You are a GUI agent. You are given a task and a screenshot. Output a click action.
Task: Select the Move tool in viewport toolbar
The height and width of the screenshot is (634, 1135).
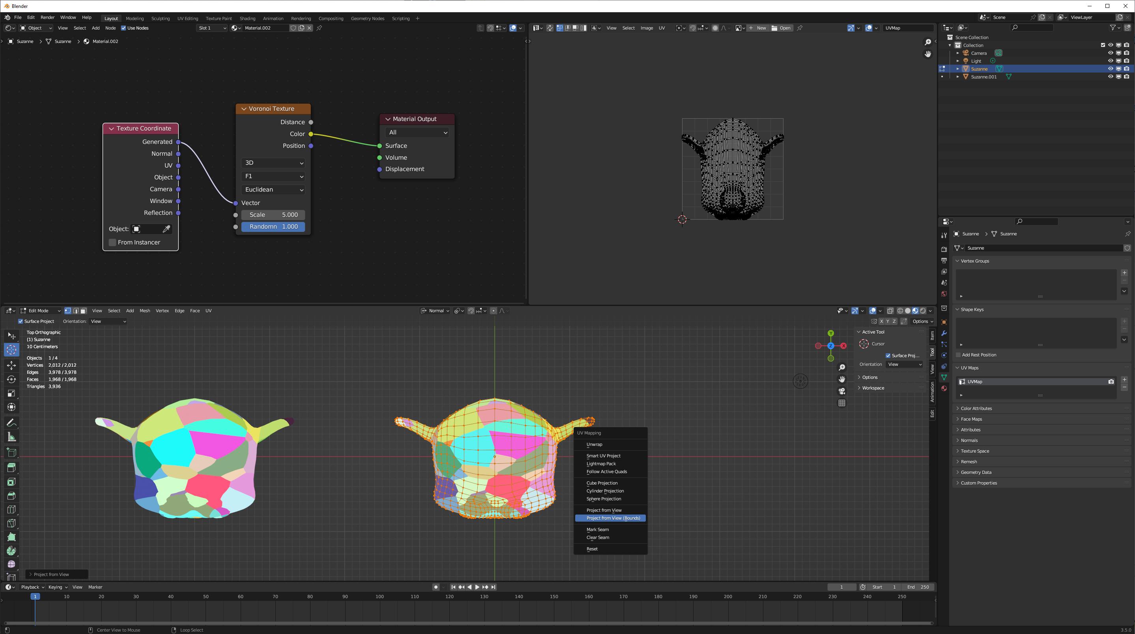[x=11, y=365]
